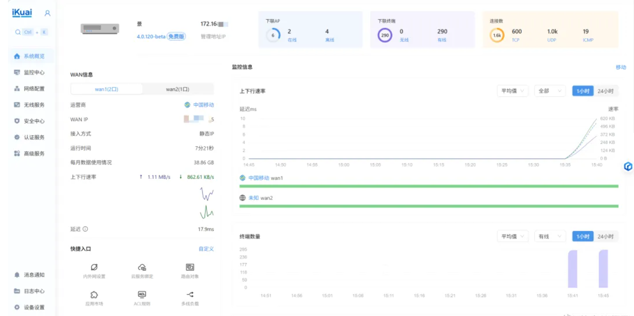
Task: Click the 网络配置 network icon
Action: (17, 88)
